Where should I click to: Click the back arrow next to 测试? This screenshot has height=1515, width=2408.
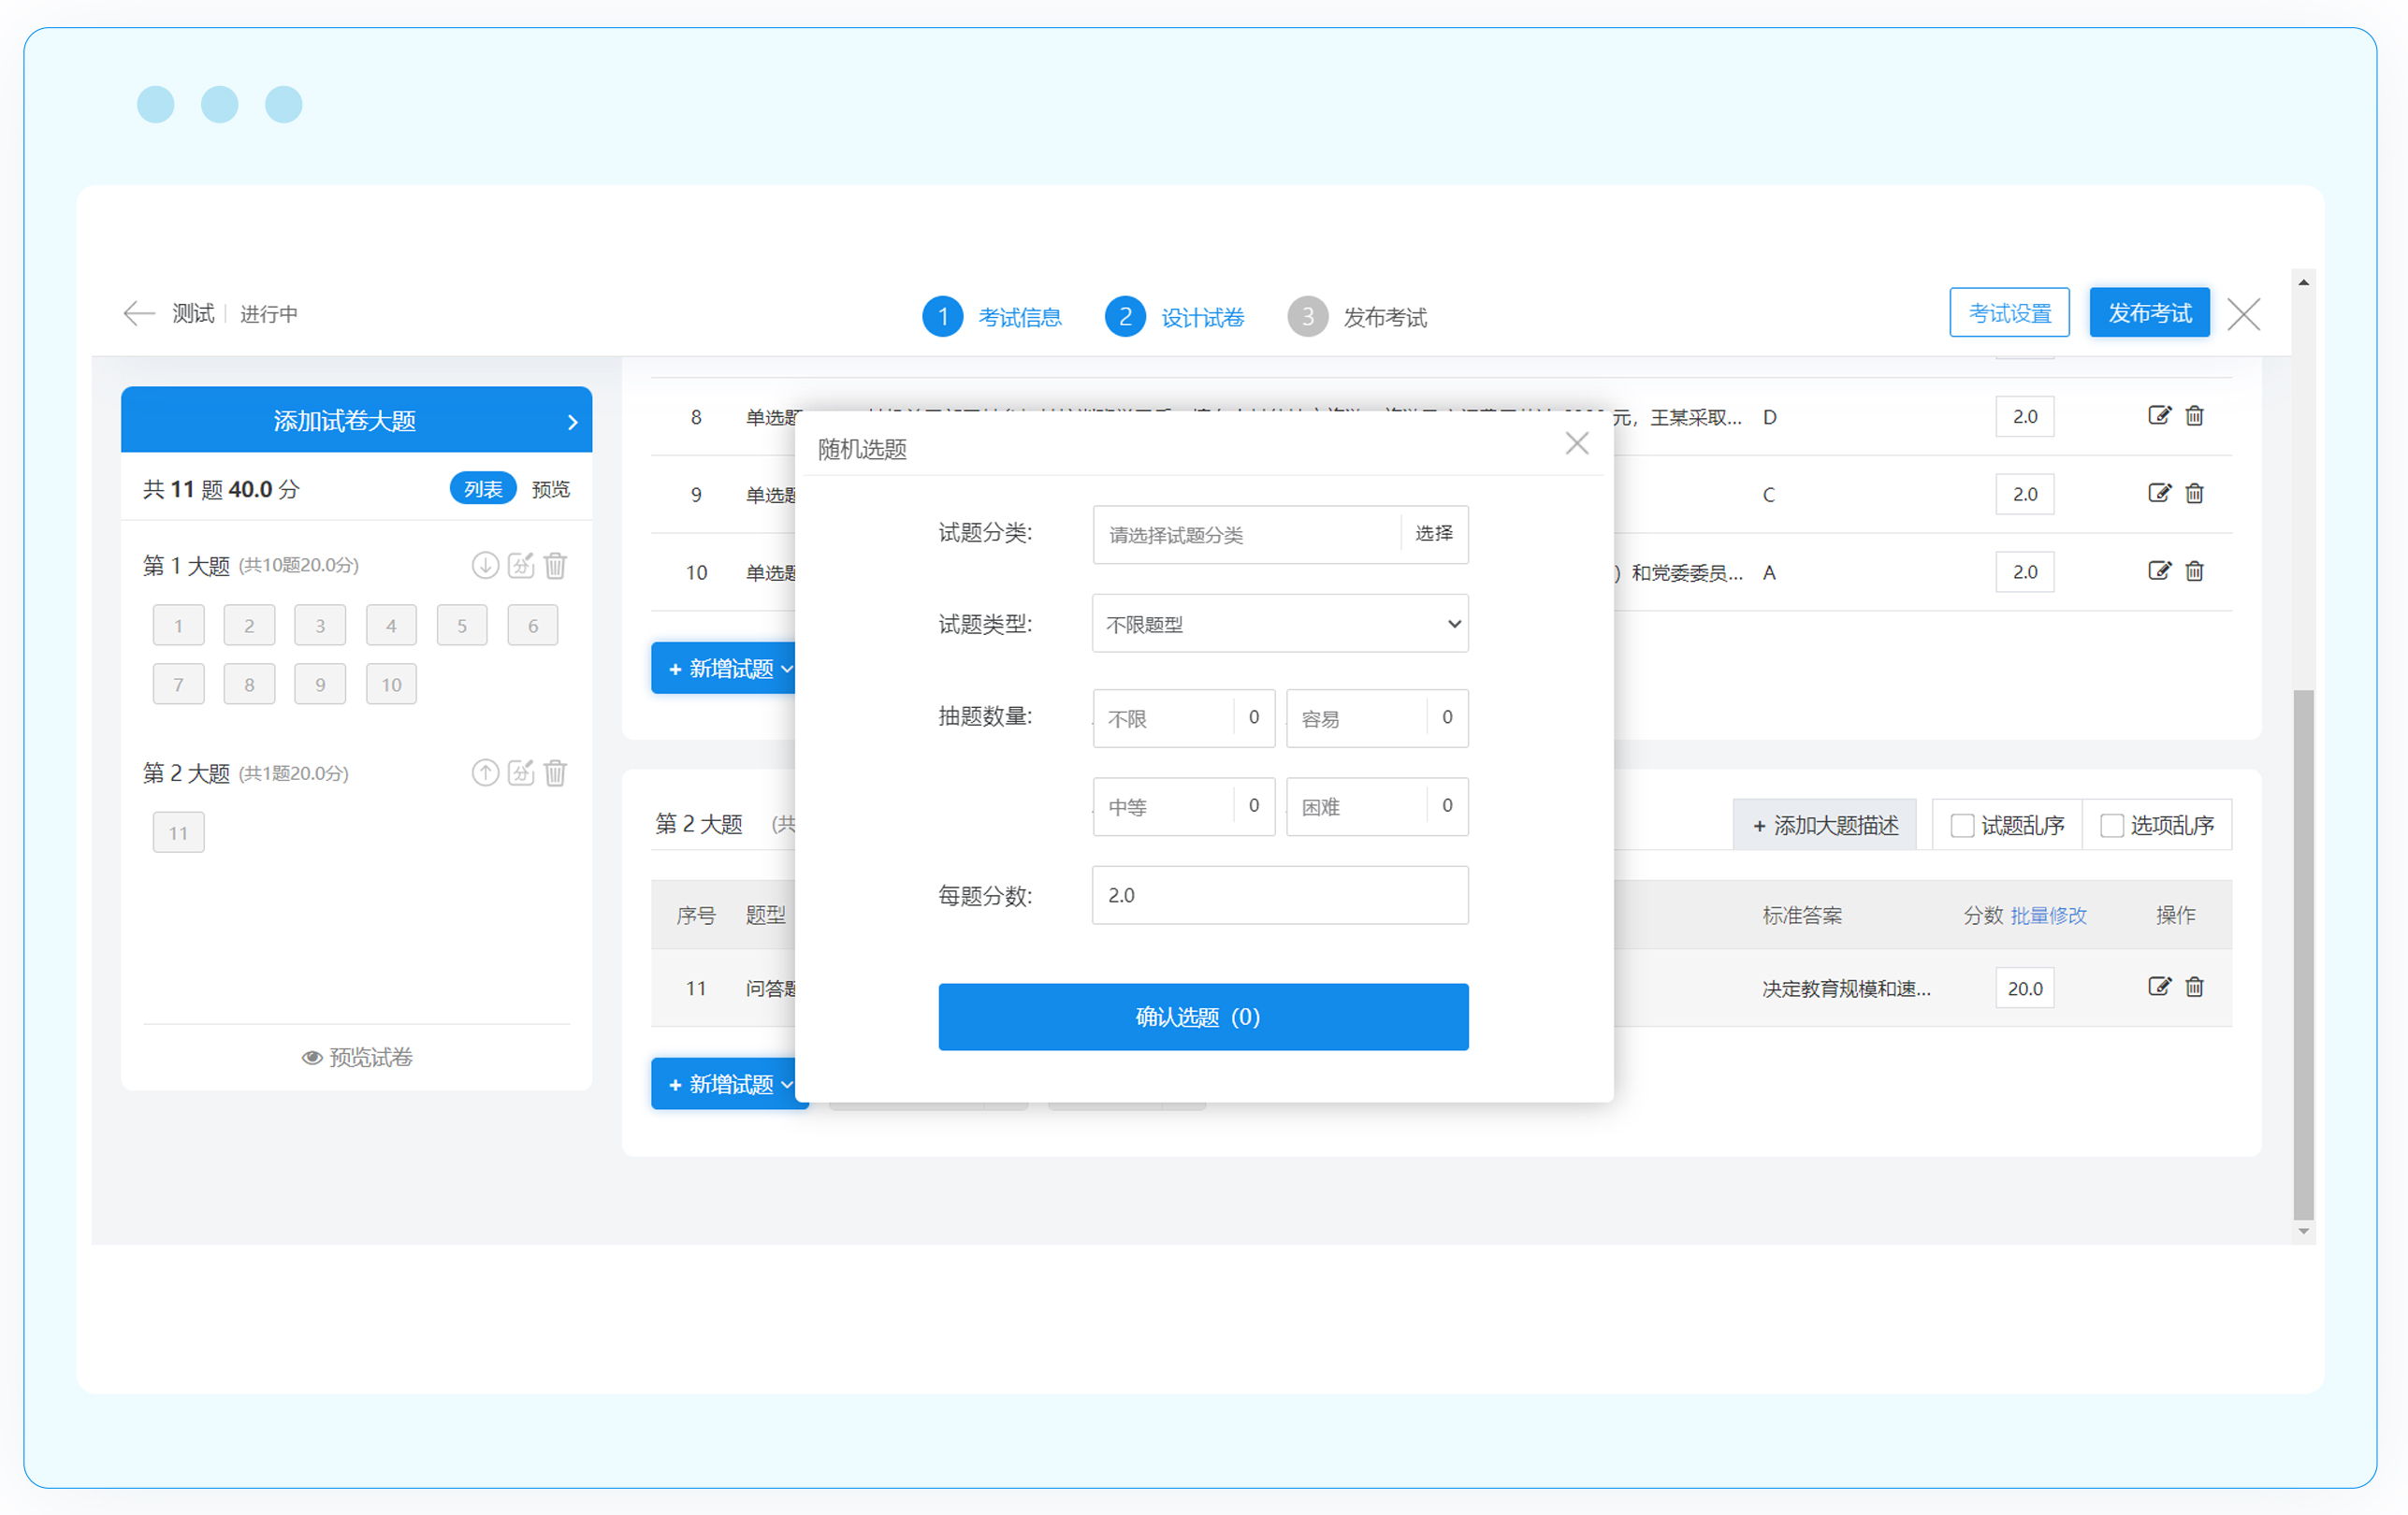138,314
